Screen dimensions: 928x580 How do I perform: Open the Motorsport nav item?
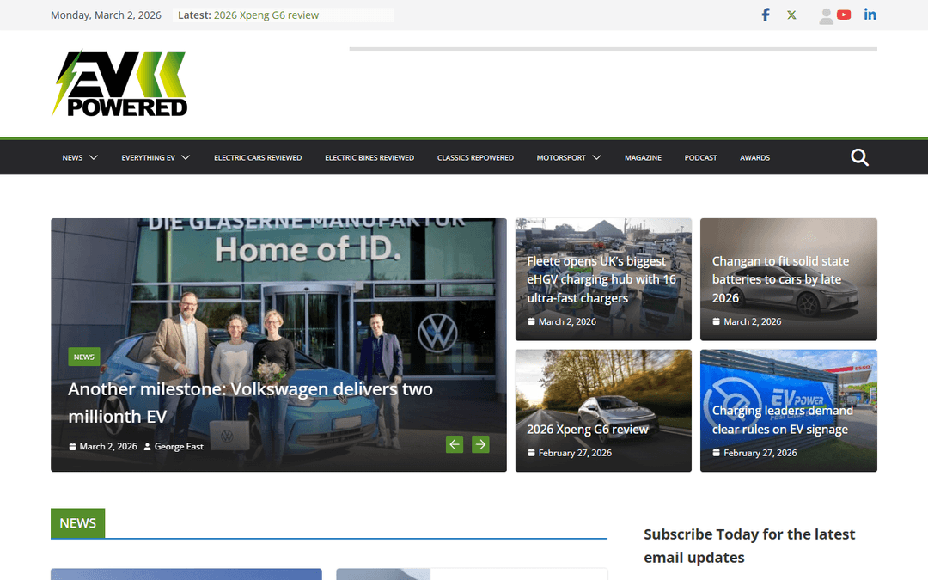tap(561, 157)
